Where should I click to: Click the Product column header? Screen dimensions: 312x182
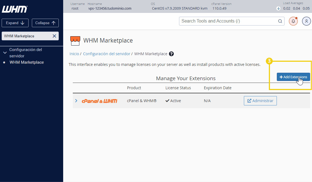[134, 88]
